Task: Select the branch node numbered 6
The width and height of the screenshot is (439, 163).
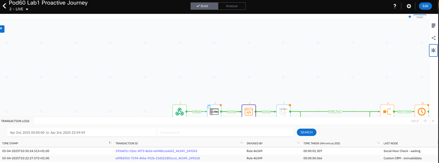Action: point(387,111)
